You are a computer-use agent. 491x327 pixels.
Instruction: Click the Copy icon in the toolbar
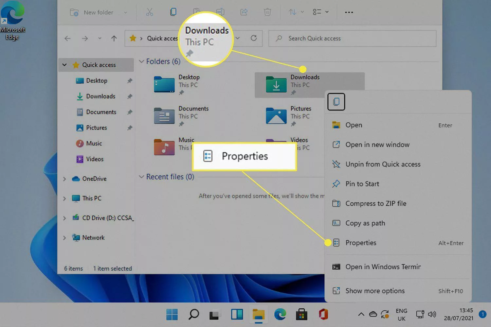[x=173, y=12]
